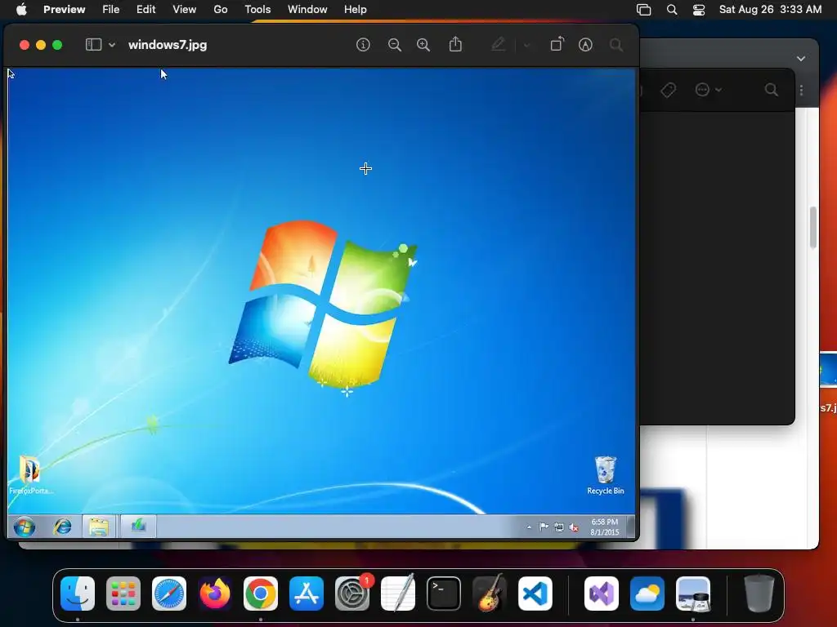837x627 pixels.
Task: Open the App Store from the Dock
Action: [307, 594]
